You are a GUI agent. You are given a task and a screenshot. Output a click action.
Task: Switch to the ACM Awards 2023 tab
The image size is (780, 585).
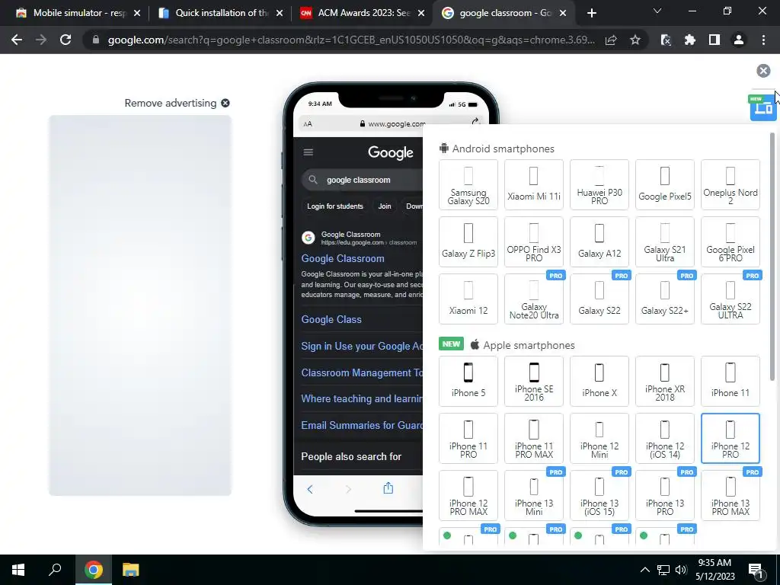360,13
